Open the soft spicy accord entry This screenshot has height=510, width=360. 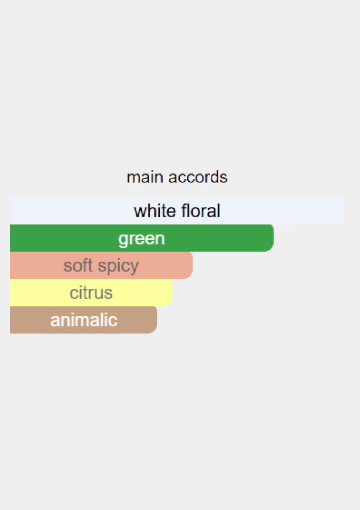pyautogui.click(x=101, y=265)
